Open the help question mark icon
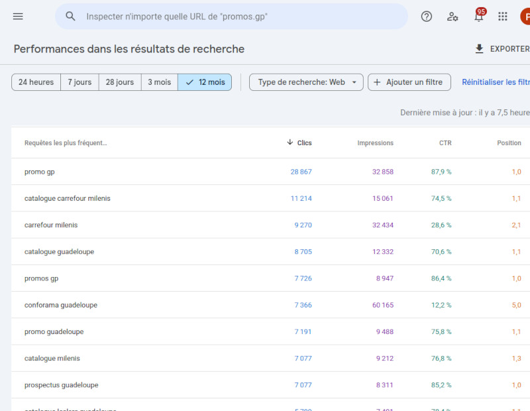This screenshot has height=411, width=530. tap(427, 17)
